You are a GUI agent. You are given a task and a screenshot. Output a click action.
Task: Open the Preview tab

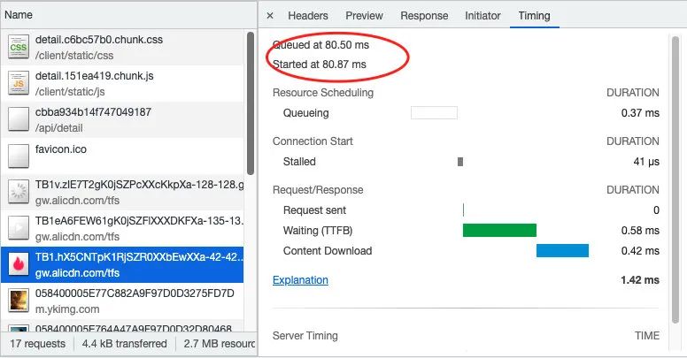point(364,16)
